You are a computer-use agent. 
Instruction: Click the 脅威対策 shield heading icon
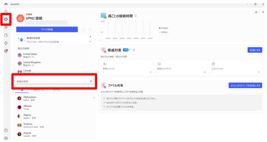103,50
